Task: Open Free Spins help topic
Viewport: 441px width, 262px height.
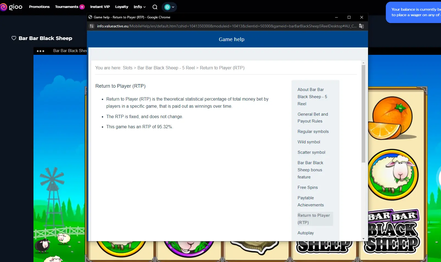Action: (x=308, y=187)
